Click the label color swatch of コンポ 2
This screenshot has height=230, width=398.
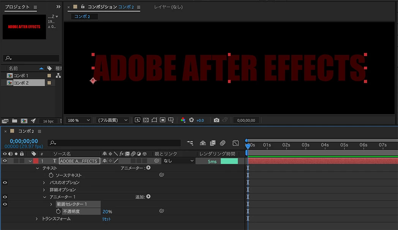click(x=49, y=83)
